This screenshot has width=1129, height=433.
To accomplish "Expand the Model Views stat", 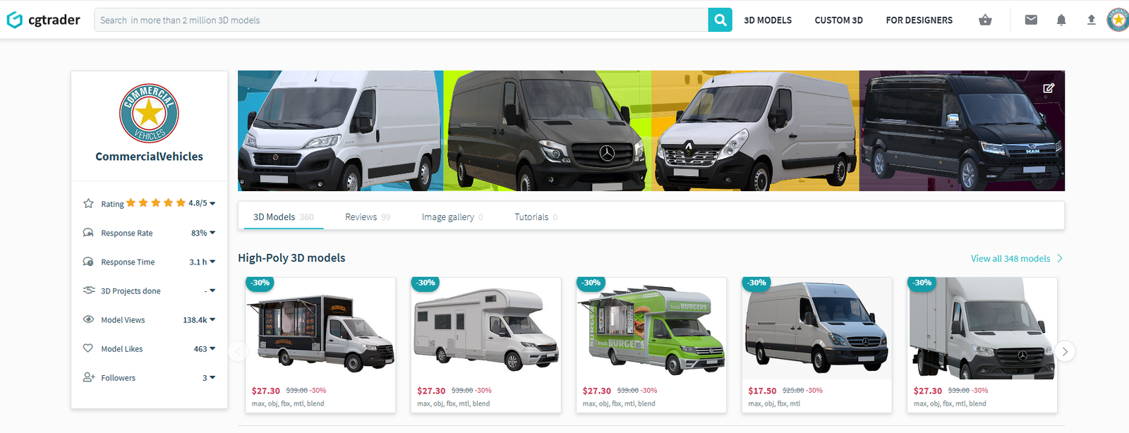I will tap(212, 319).
